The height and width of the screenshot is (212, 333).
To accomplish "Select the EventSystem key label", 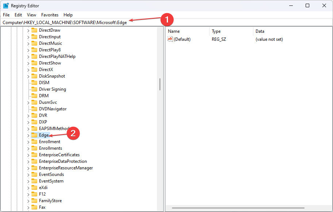I will [51, 181].
